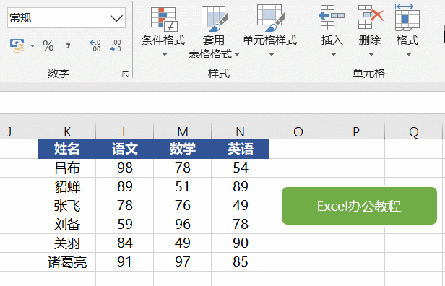
Task: Increase decimal places icon
Action: tap(95, 45)
